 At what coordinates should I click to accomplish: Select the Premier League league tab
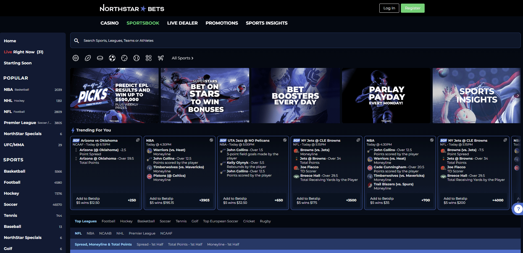(x=142, y=233)
